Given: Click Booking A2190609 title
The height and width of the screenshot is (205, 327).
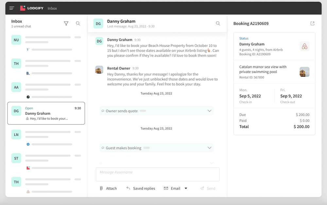Looking at the screenshot, I should [251, 24].
